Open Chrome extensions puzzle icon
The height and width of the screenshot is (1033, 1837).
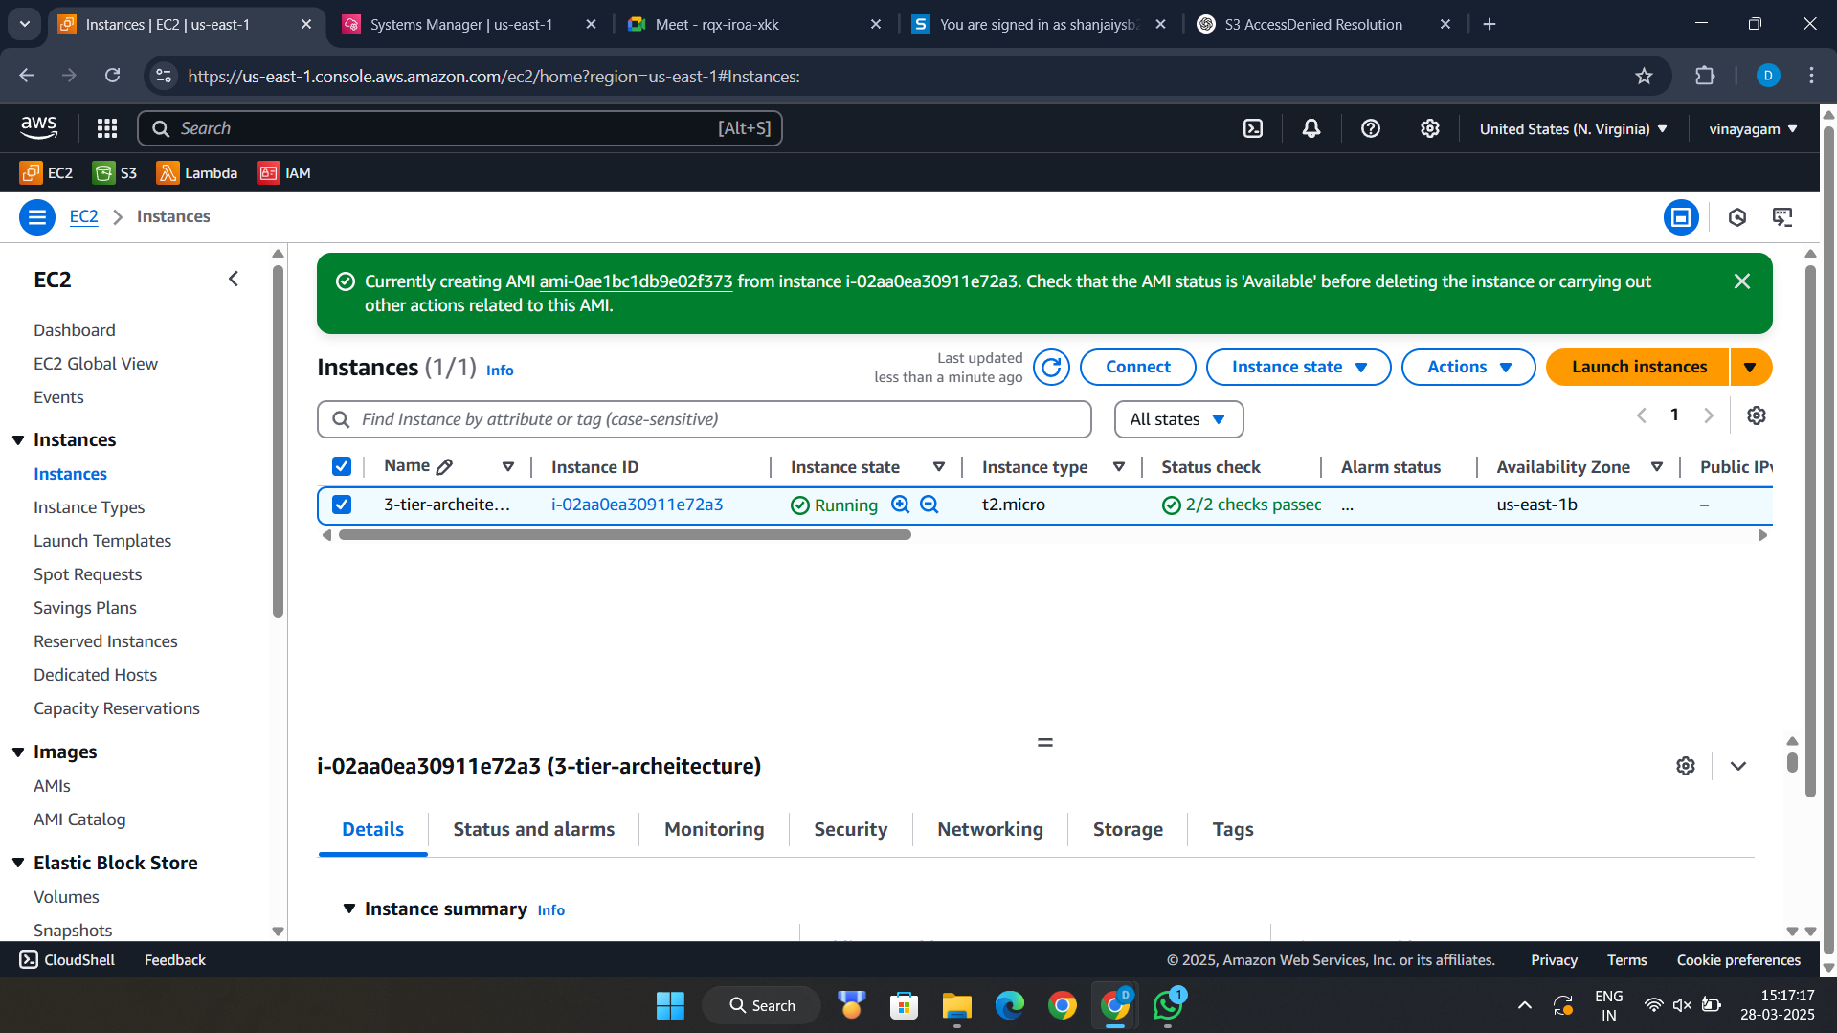point(1705,76)
